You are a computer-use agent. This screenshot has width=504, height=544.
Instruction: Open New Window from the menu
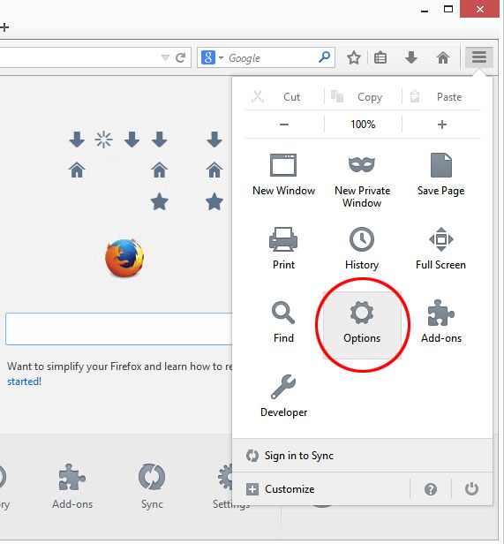coord(283,175)
